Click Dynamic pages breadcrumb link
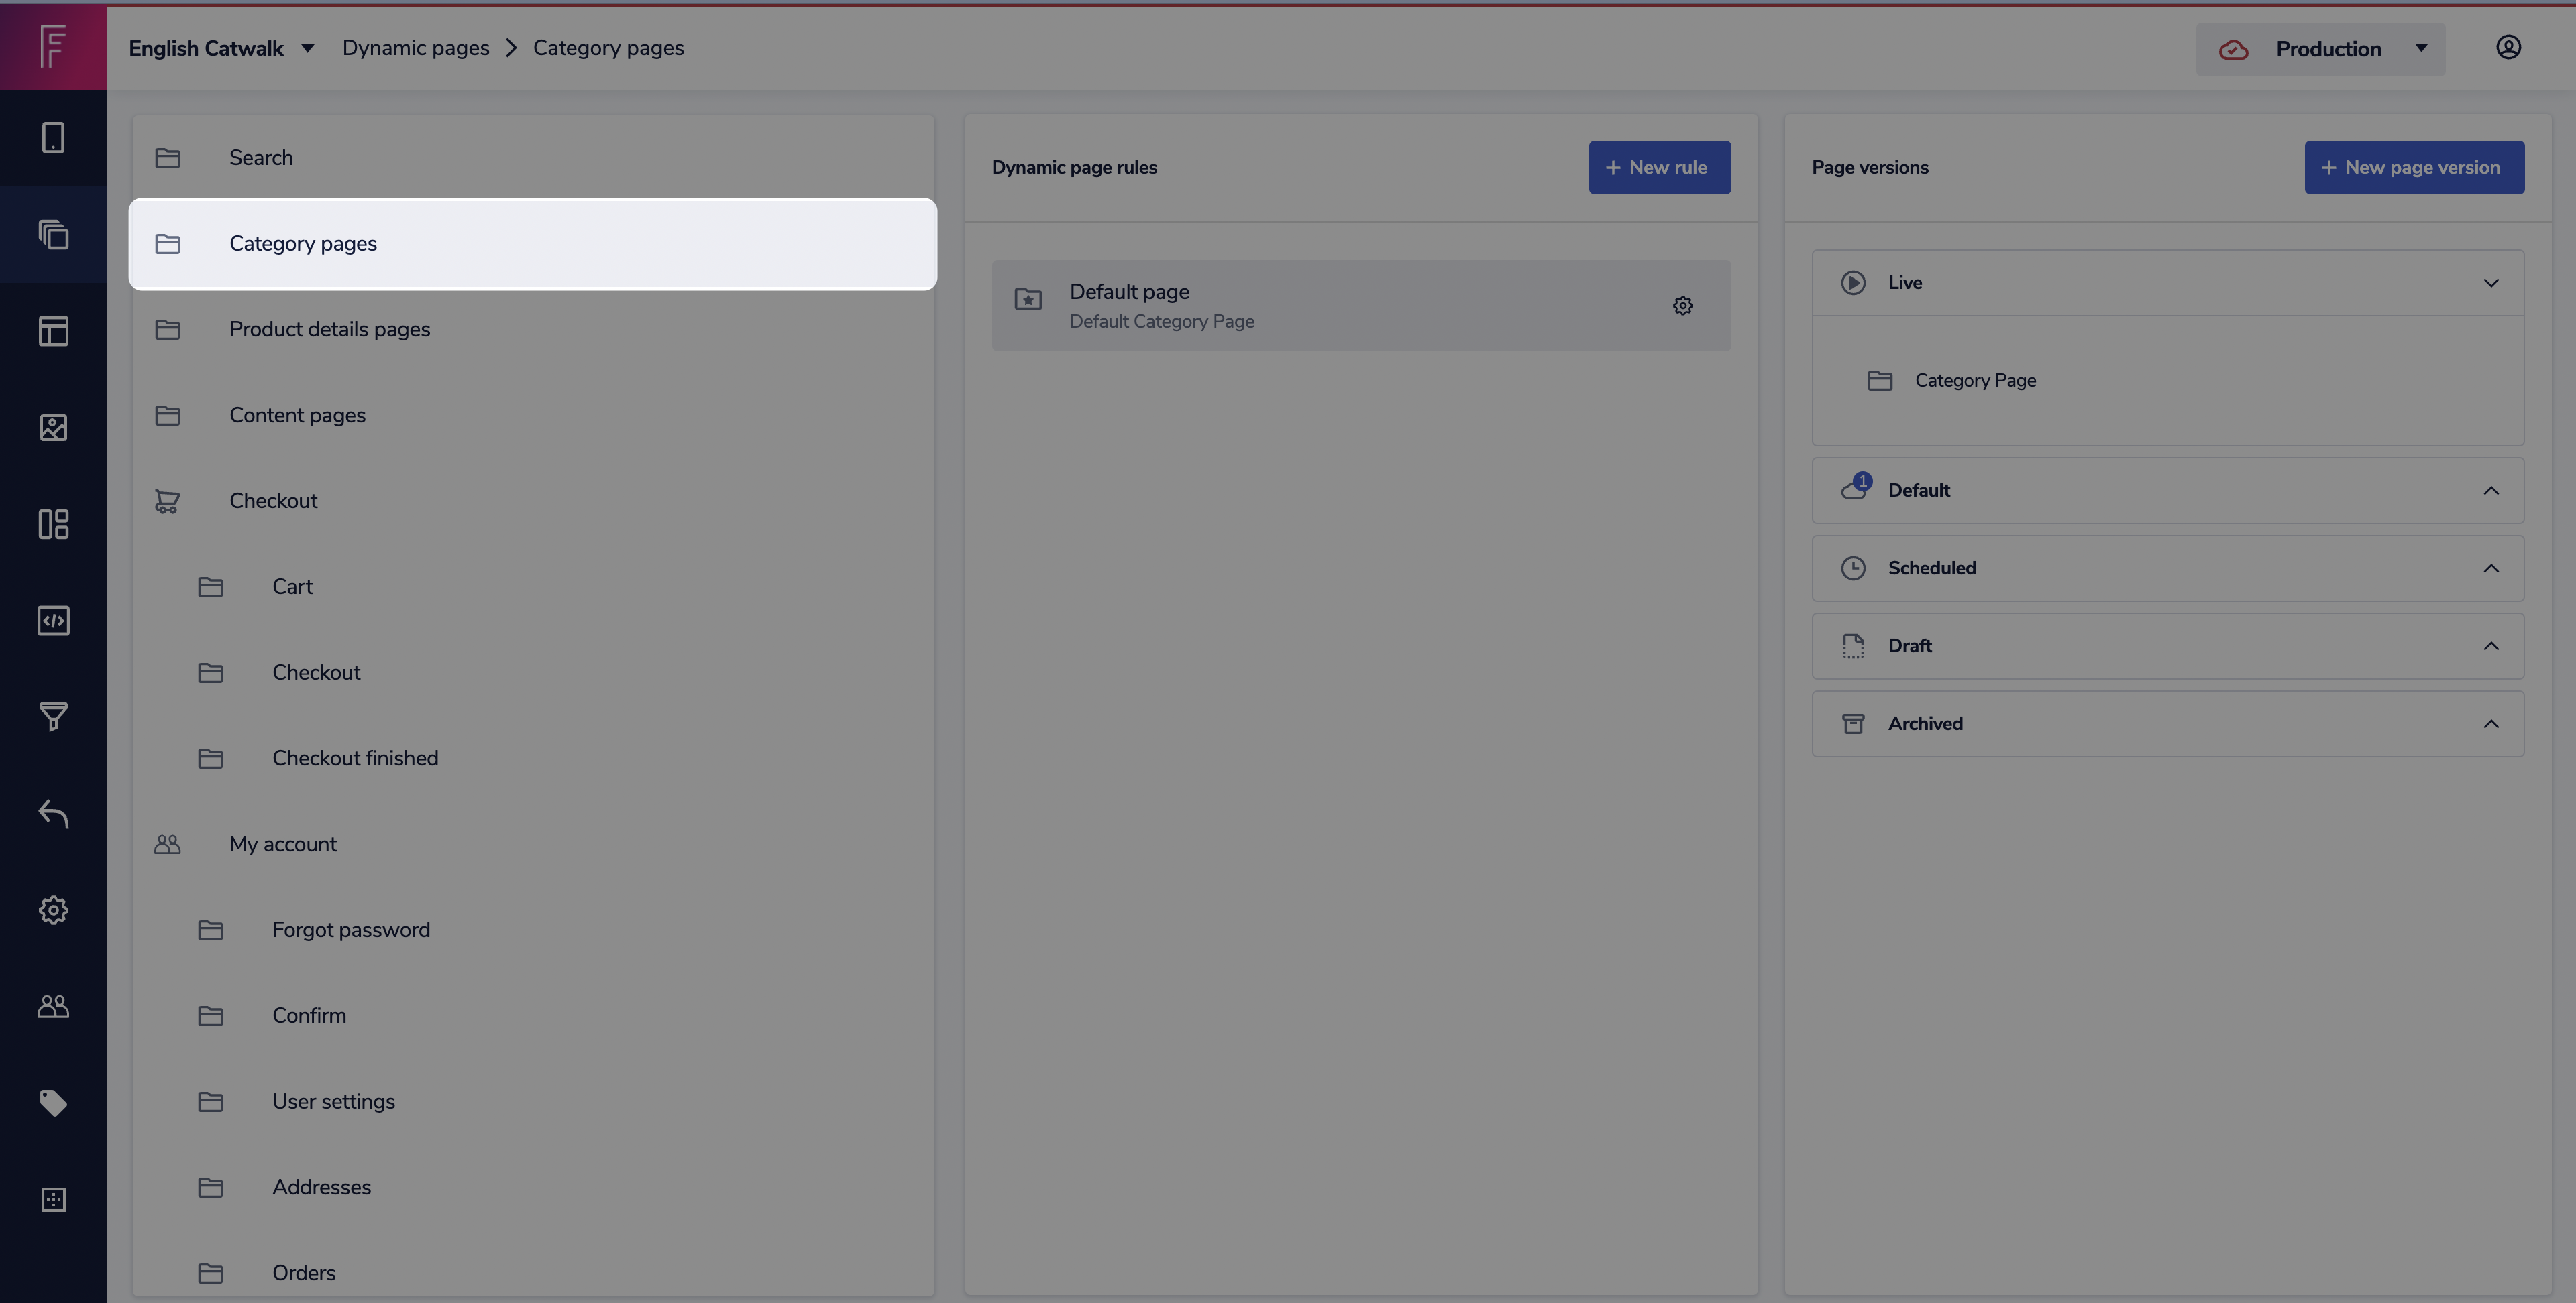 [x=415, y=48]
